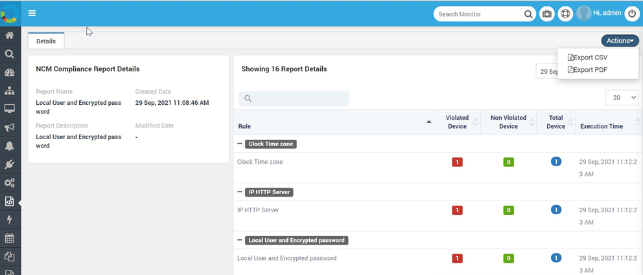The width and height of the screenshot is (643, 275).
Task: Open the sidebar search magnifier icon
Action: click(x=10, y=54)
